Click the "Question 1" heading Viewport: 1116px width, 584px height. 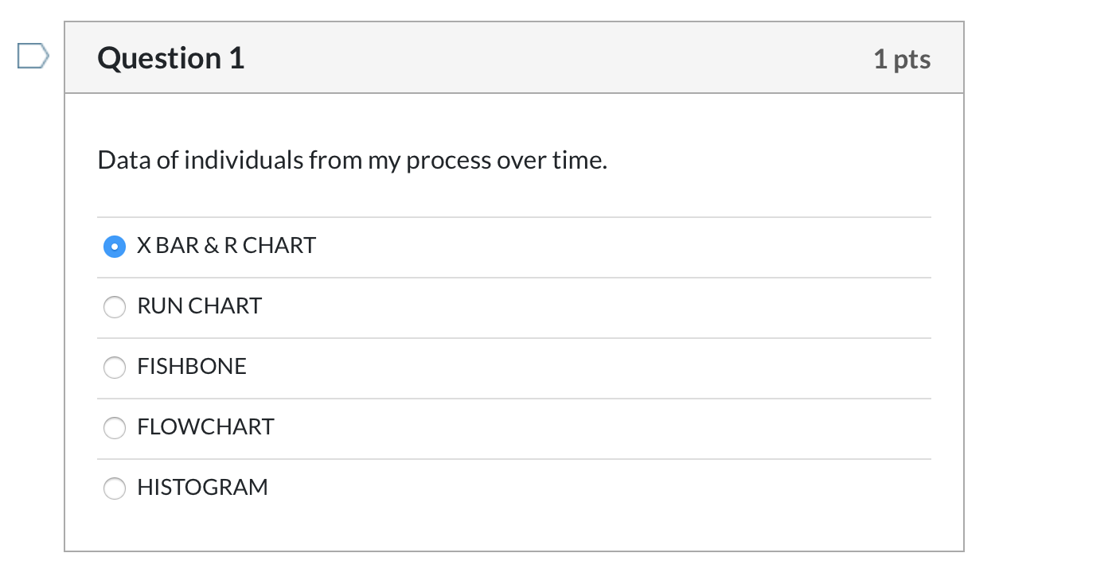point(171,59)
